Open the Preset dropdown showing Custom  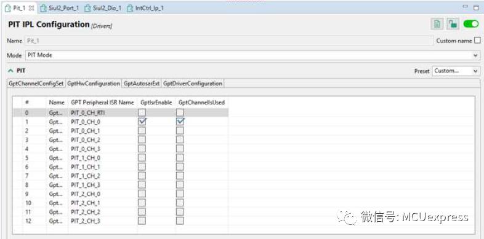[x=456, y=71]
